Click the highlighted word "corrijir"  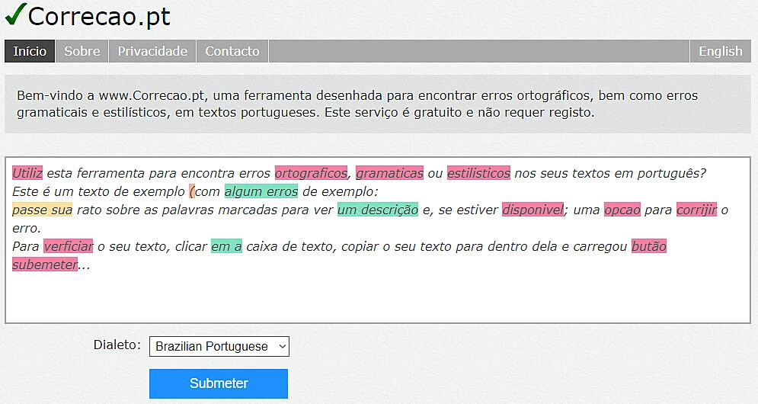(x=696, y=210)
